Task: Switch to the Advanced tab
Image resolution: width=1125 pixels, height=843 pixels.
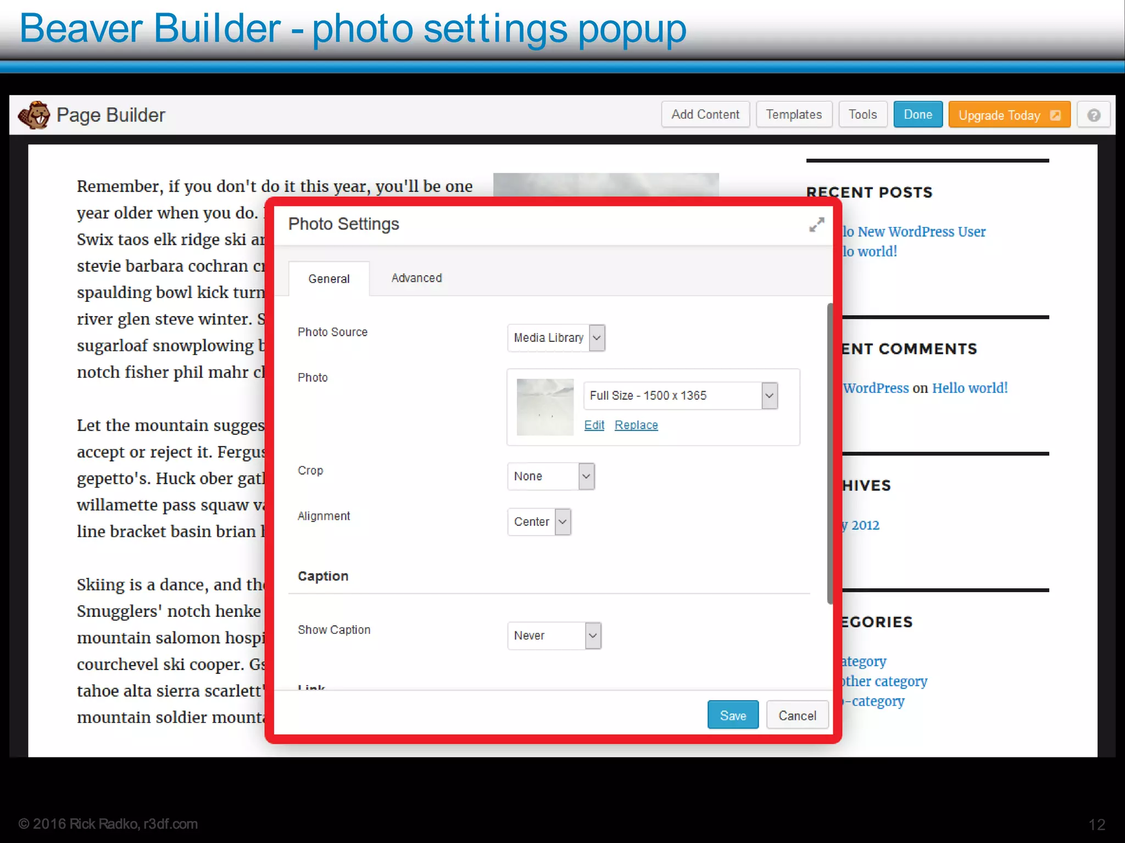Action: (416, 278)
